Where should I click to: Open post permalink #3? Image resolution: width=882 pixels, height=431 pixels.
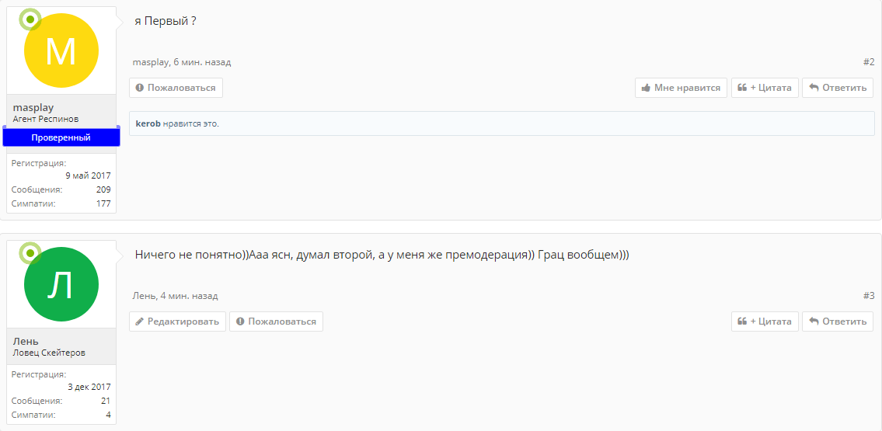(x=869, y=296)
